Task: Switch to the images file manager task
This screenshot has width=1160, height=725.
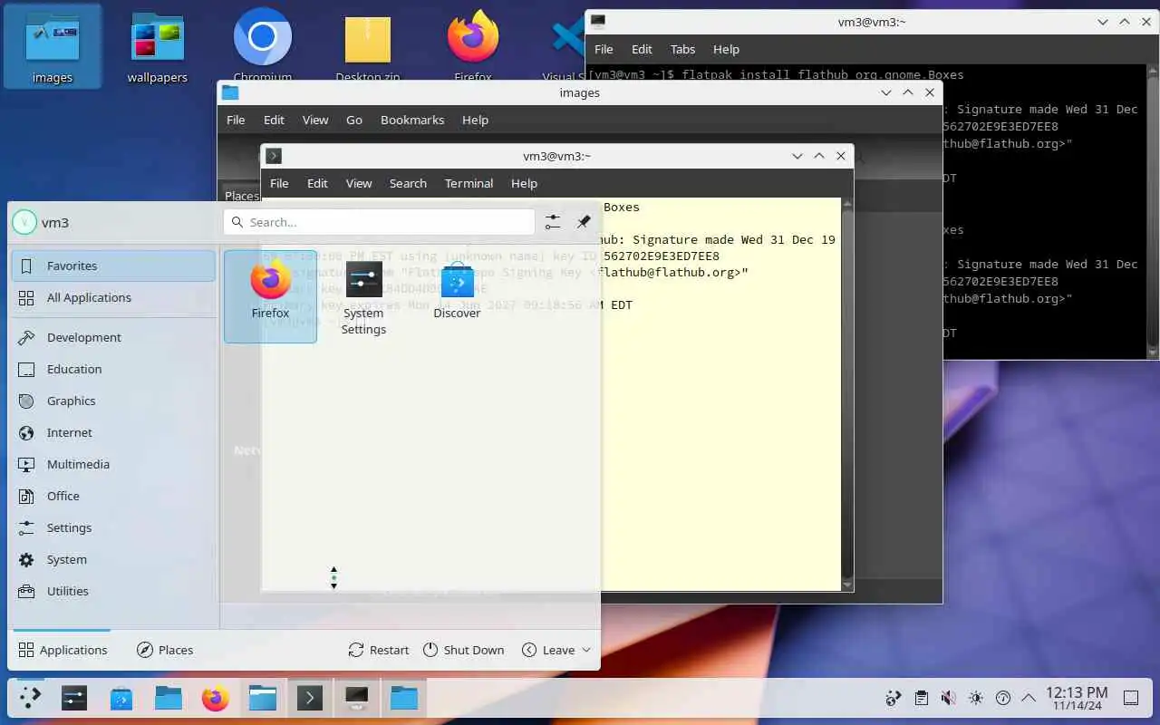Action: pos(263,698)
